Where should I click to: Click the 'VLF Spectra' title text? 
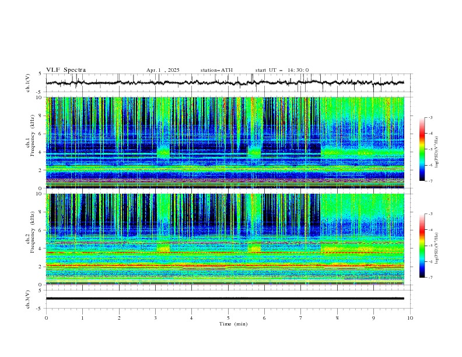[66, 70]
